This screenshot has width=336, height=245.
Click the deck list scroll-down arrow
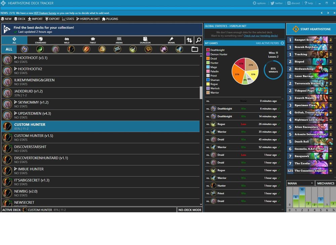(201, 205)
